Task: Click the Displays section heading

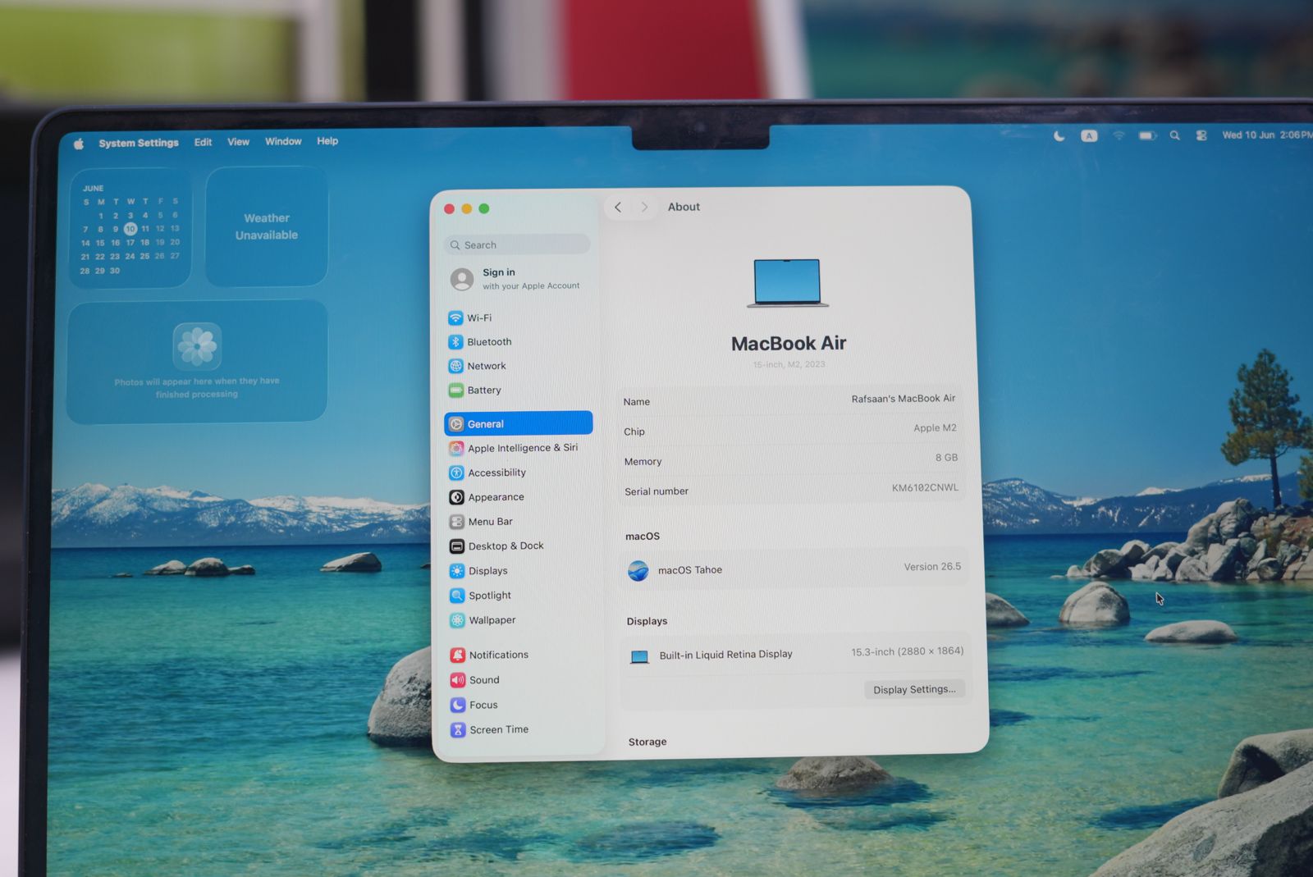Action: tap(647, 622)
